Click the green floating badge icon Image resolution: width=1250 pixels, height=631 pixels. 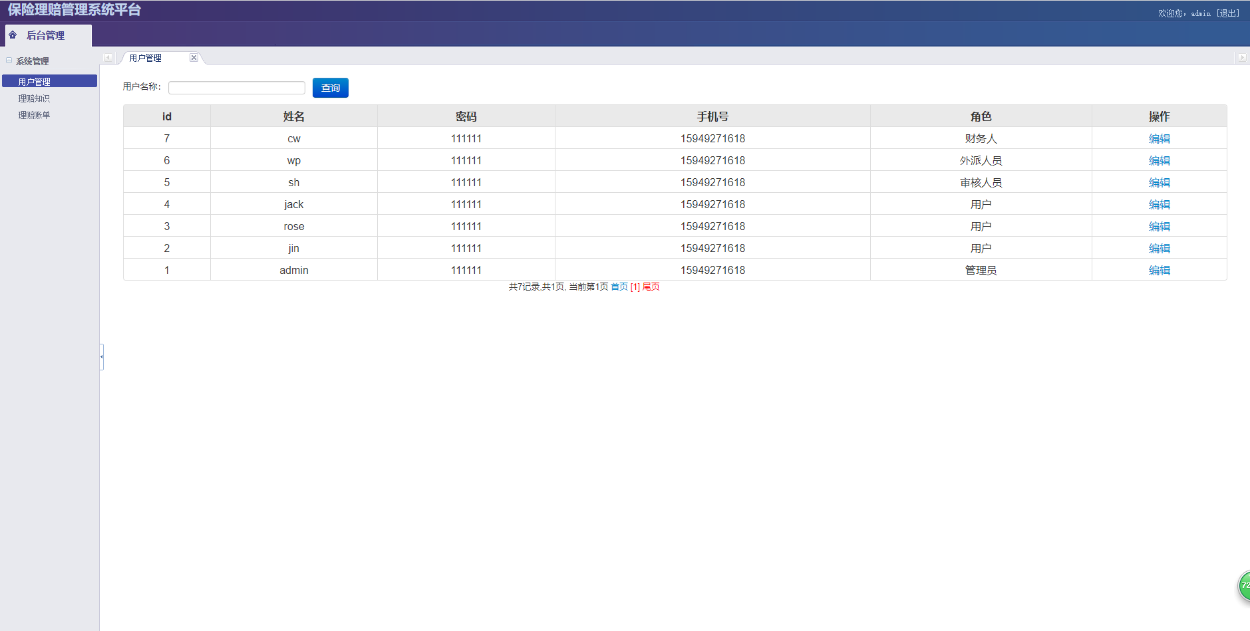(1245, 586)
